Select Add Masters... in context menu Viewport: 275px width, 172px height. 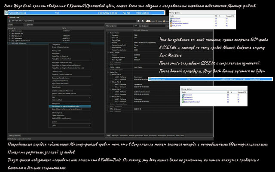pyautogui.click(x=60, y=103)
